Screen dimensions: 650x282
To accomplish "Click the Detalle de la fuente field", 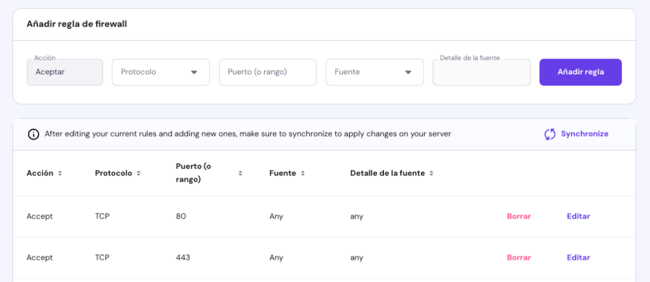I will tap(481, 72).
